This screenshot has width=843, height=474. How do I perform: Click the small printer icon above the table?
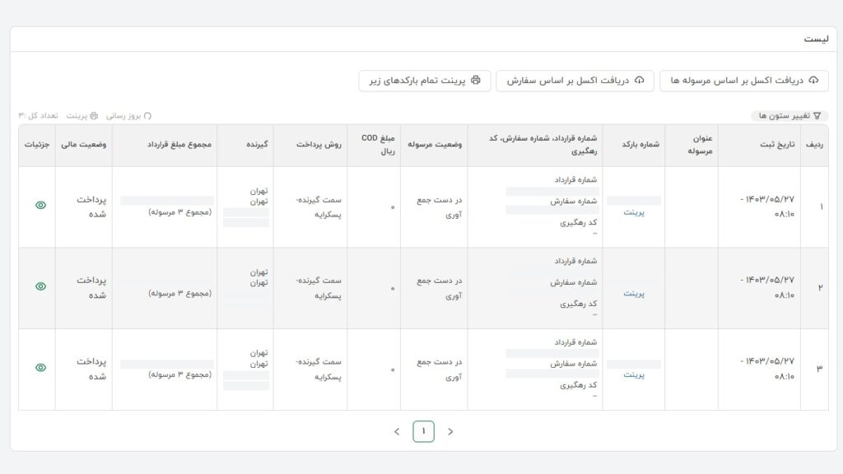(94, 116)
